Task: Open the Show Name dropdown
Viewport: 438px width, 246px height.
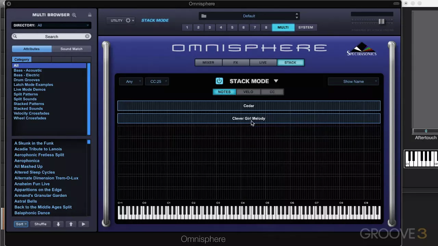Action: (x=353, y=81)
